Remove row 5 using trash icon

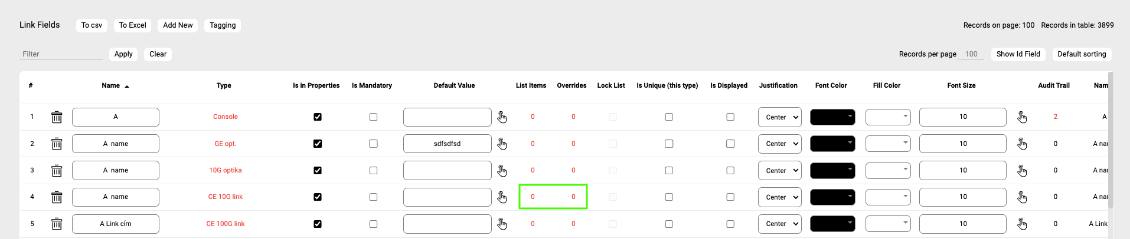[57, 224]
